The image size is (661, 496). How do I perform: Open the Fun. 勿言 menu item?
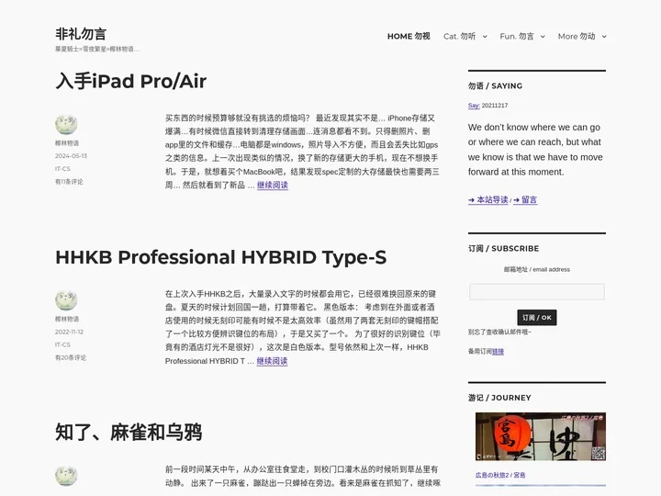tap(516, 36)
